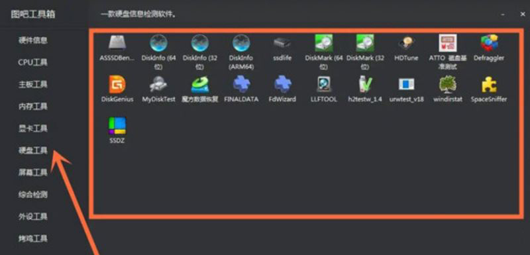
Task: Switch to 硬件信息 category
Action: coord(32,40)
